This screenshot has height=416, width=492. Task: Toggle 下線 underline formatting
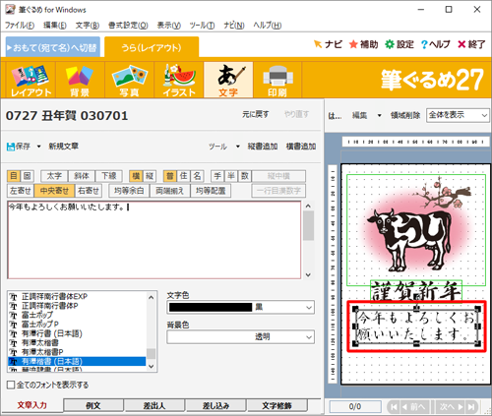pos(108,176)
